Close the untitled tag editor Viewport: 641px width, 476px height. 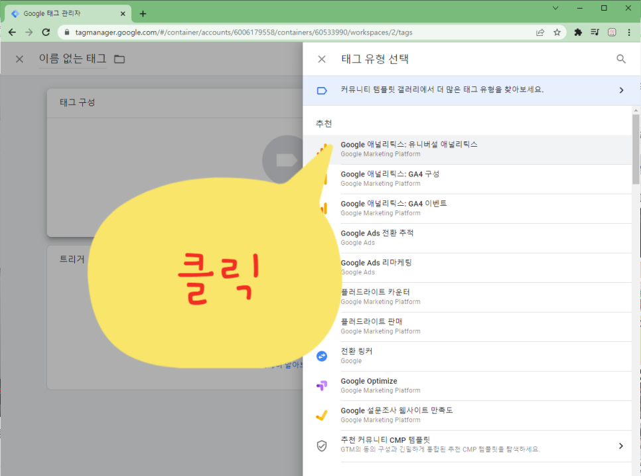[x=19, y=59]
